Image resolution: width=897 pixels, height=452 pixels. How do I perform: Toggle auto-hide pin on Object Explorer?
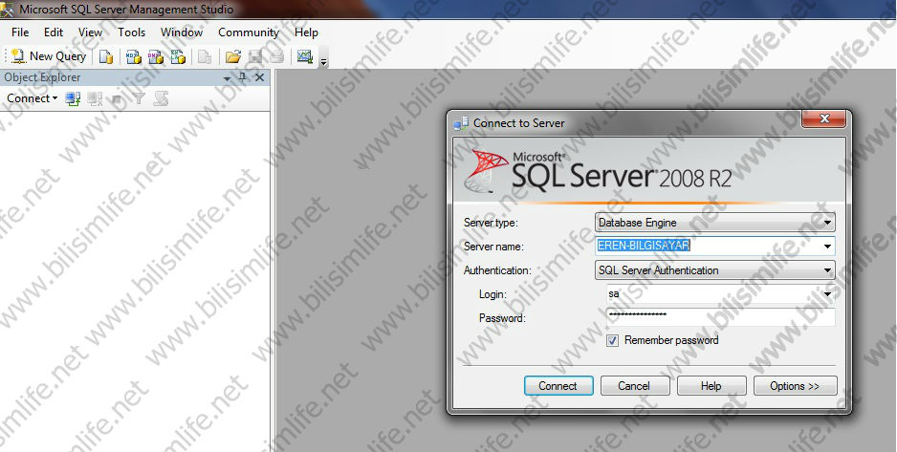pos(243,77)
